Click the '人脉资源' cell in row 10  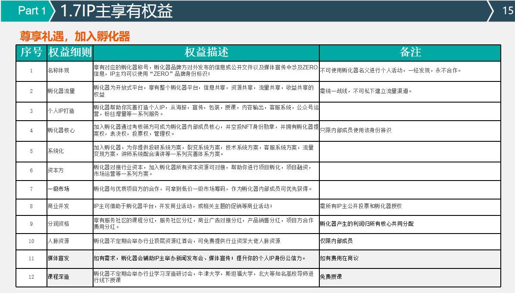click(x=59, y=241)
